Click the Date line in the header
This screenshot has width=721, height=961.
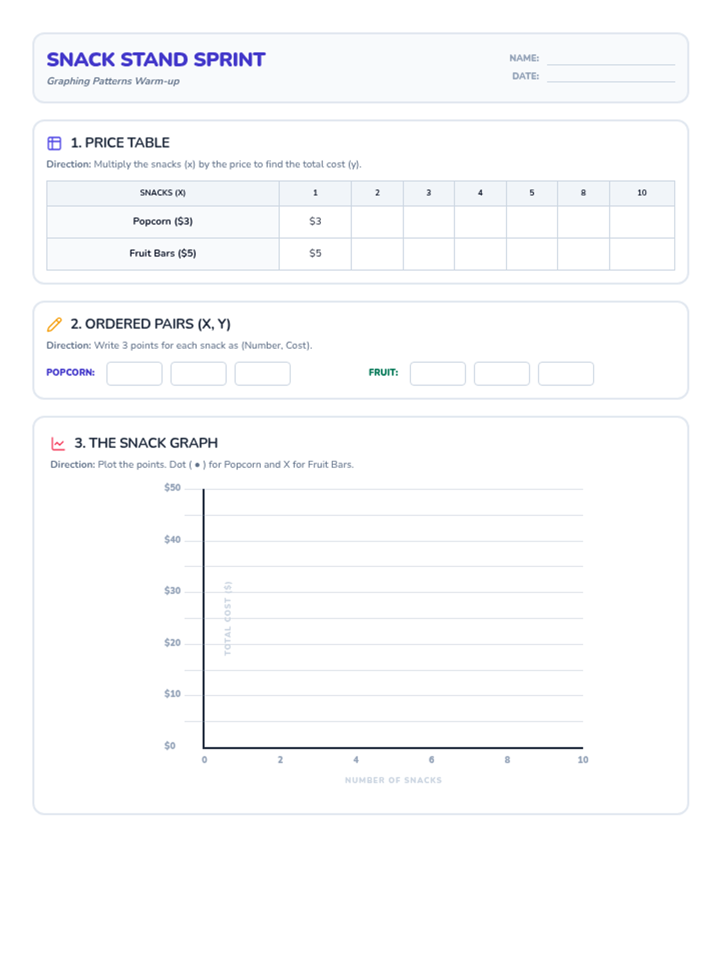tap(610, 76)
